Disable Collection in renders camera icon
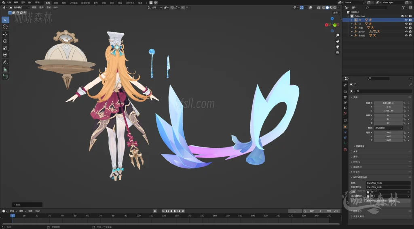Screen dimensions: 414x229 pyautogui.click(x=410, y=16)
